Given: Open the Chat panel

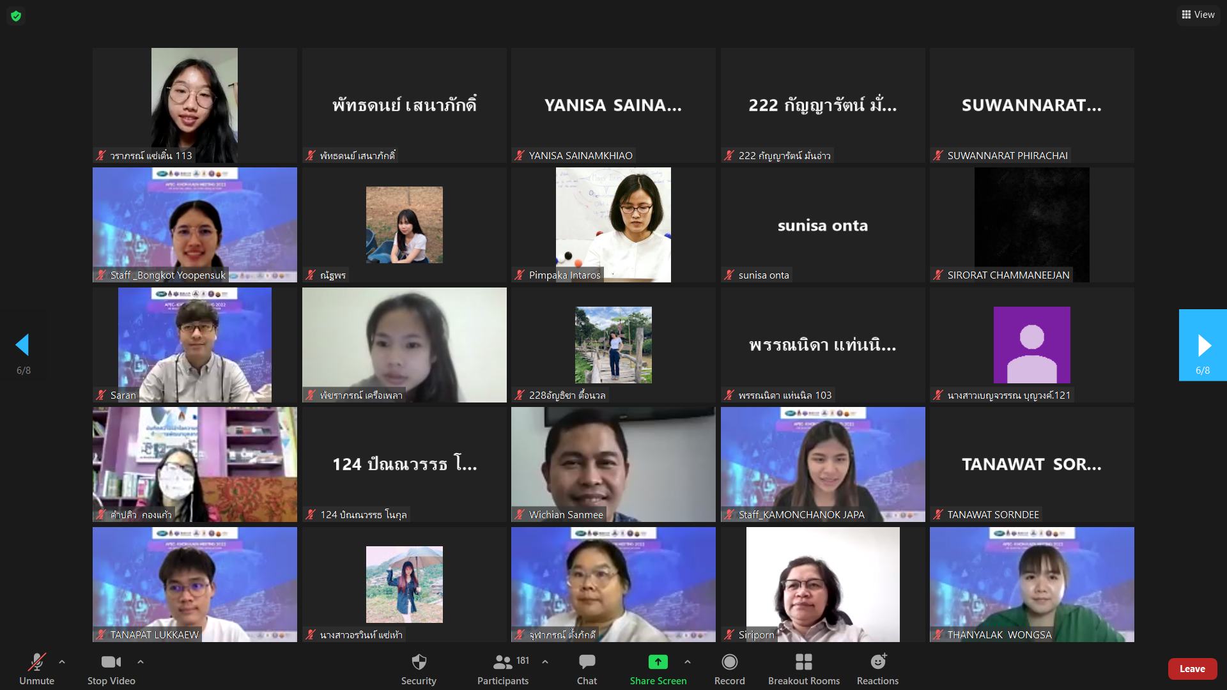Looking at the screenshot, I should coord(587,668).
